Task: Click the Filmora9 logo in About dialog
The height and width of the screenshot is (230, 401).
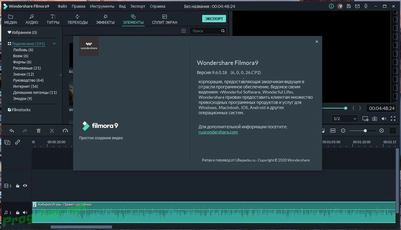Action: coord(100,126)
